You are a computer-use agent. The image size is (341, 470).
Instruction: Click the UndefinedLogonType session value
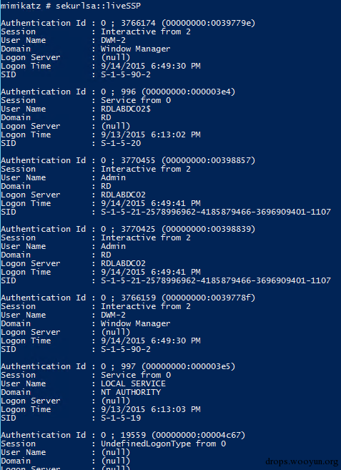click(x=146, y=444)
